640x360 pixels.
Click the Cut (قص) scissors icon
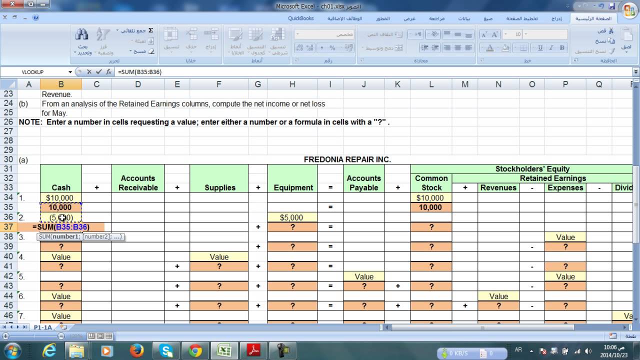click(611, 31)
